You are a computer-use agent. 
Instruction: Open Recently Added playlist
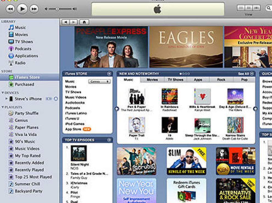(26, 163)
